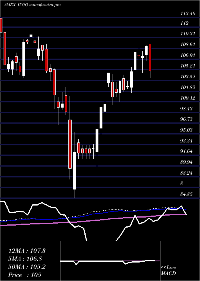Click the 103.52 price axis label
This screenshot has height=281, width=200.
point(187,77)
